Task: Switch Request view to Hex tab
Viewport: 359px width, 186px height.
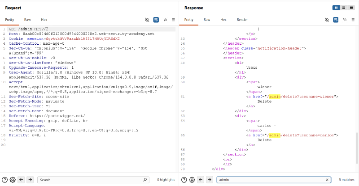Action: coord(44,20)
